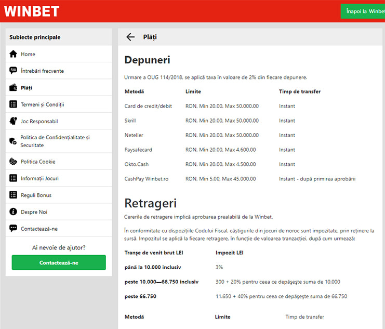This screenshot has height=329, width=385.
Task: Click the Depuneri heading
Action: coord(147,60)
